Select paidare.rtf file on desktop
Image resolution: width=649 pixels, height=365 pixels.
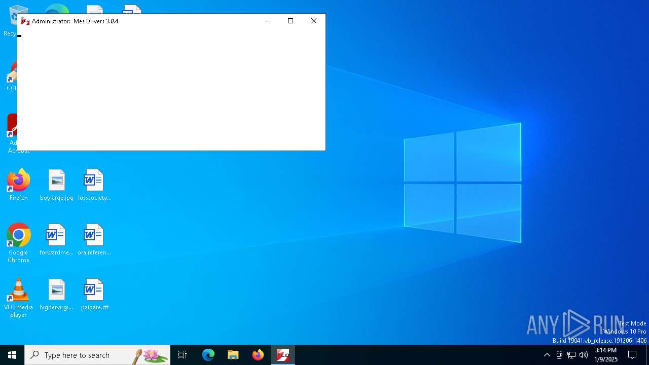(x=94, y=295)
